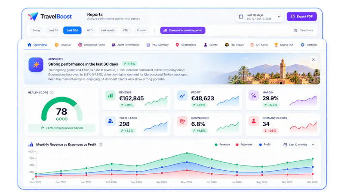Select the MTD period filter
Screen dimensions: 344x193
pyautogui.click(x=89, y=30)
